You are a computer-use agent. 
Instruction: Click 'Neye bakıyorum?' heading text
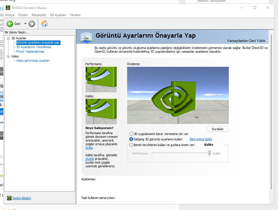[99, 128]
